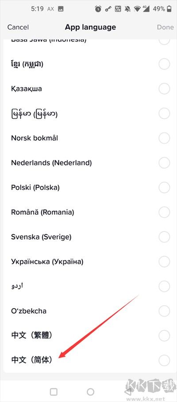Confirm with the Done button
Screen dimensions: 177x402
(x=165, y=27)
